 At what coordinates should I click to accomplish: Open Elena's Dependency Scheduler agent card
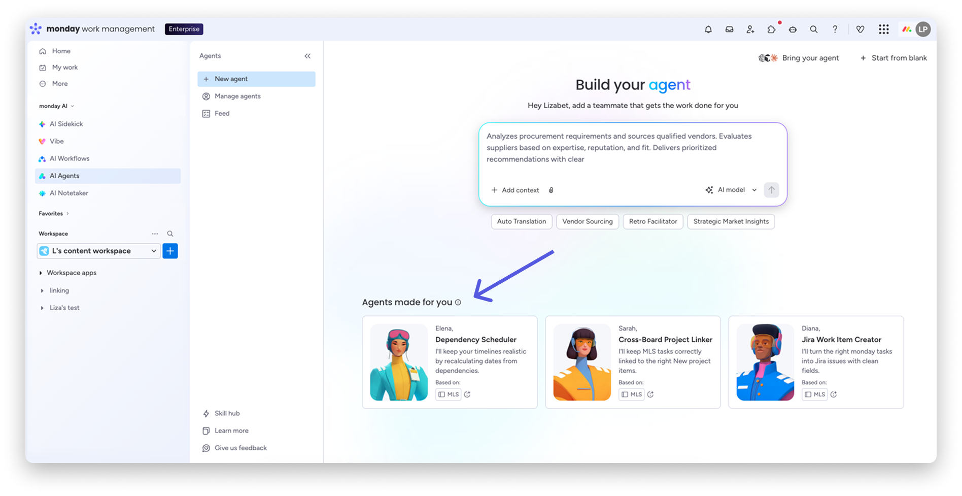pyautogui.click(x=450, y=362)
